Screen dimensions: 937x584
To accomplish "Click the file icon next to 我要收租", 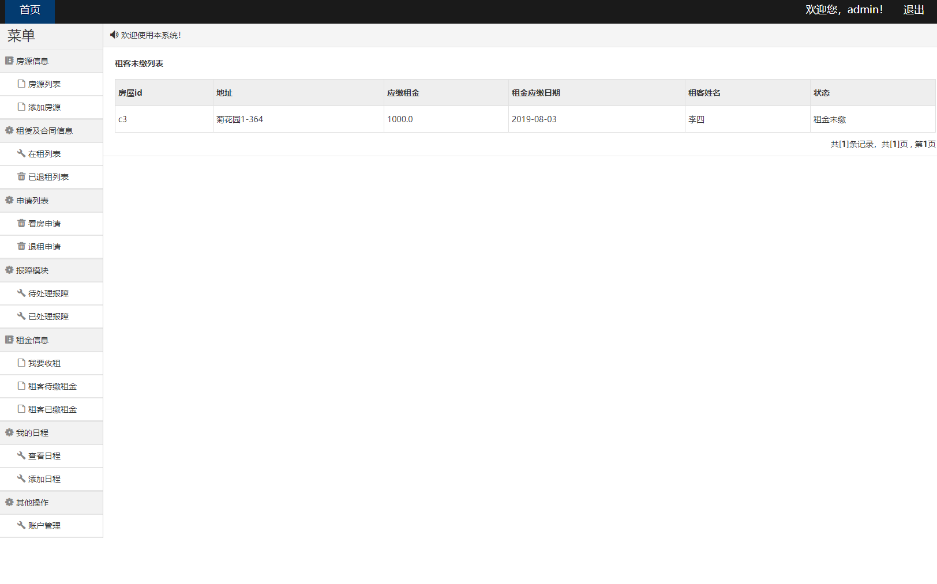I will [x=21, y=363].
